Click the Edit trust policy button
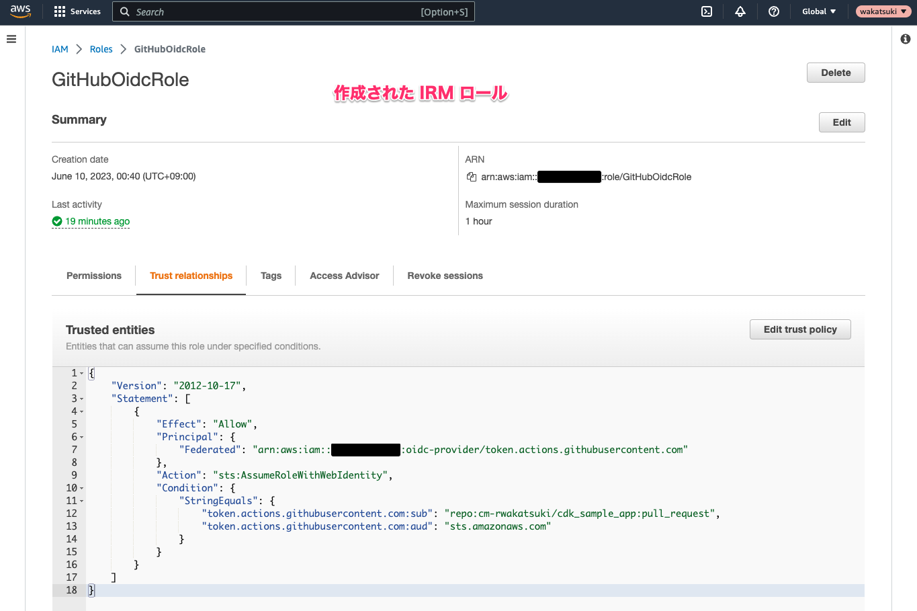 800,329
